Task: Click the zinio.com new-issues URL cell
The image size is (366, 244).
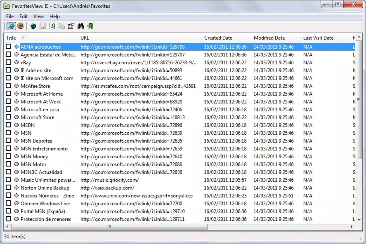Action: pos(136,196)
